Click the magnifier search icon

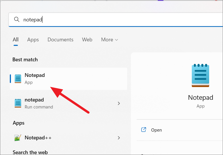point(17,19)
